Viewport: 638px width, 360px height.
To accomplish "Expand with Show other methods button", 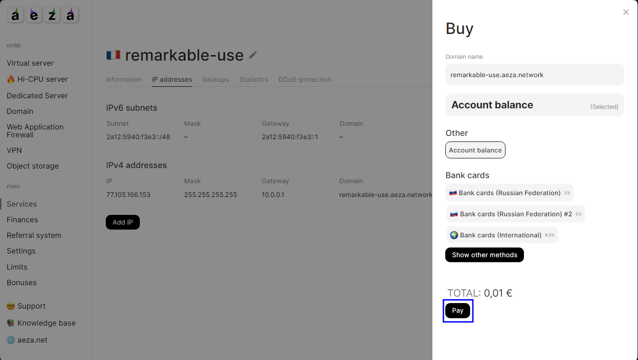I will pyautogui.click(x=484, y=255).
